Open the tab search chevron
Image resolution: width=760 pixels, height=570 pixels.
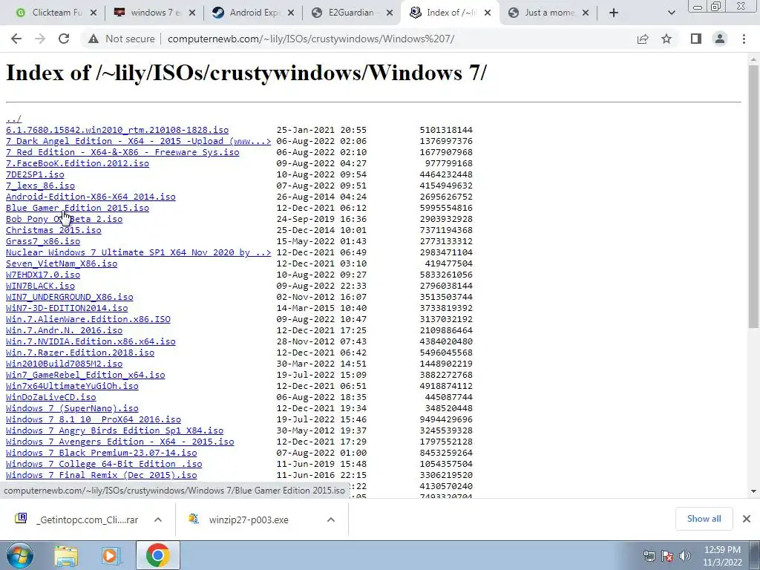click(x=671, y=13)
